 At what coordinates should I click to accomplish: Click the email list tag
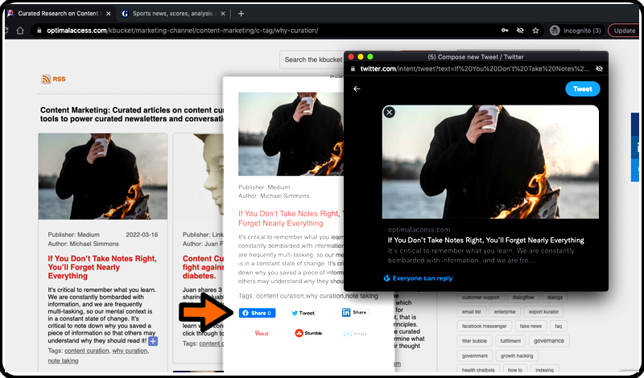(471, 311)
